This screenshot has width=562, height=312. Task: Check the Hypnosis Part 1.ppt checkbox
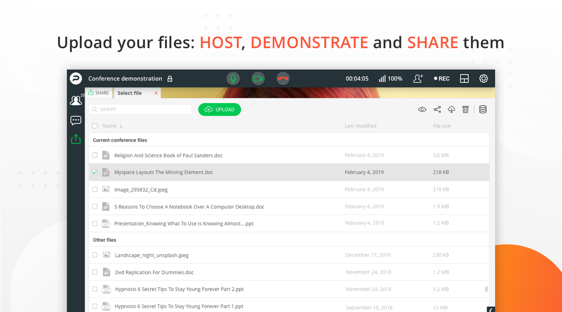pyautogui.click(x=95, y=306)
